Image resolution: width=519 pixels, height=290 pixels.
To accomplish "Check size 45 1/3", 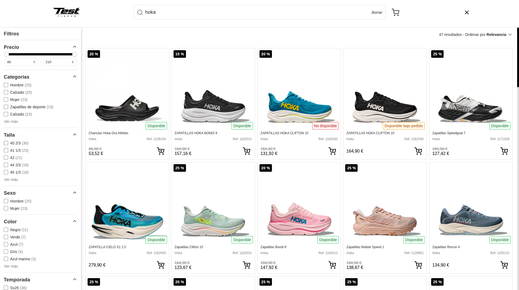I will 6,172.
